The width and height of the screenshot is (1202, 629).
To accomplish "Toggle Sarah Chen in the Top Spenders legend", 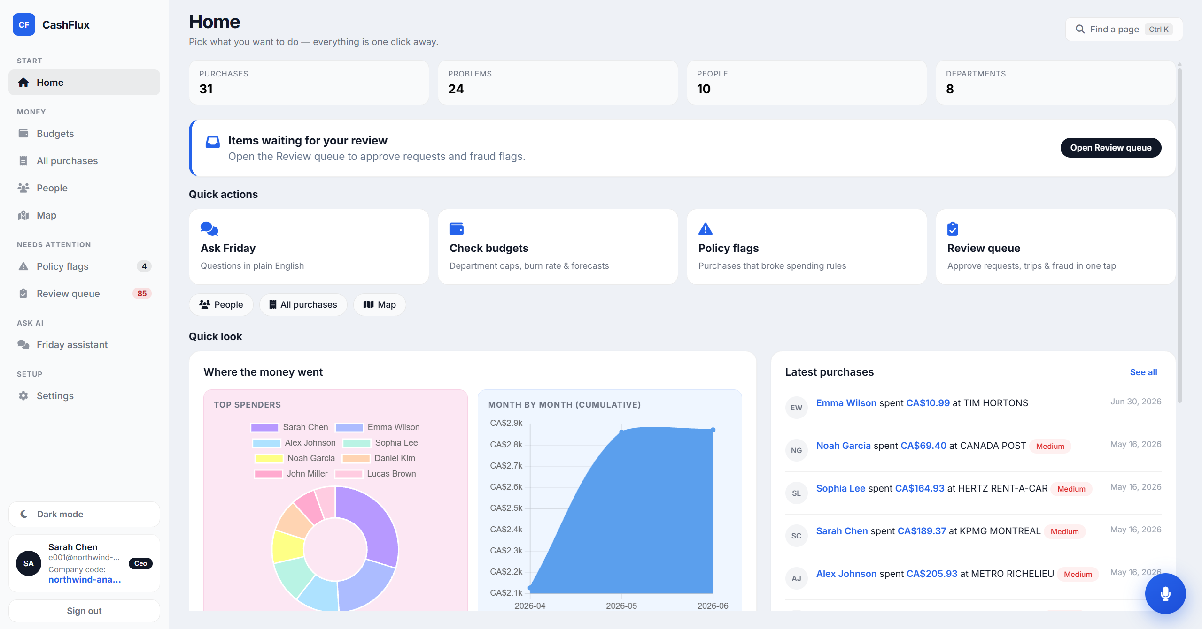I will (289, 427).
